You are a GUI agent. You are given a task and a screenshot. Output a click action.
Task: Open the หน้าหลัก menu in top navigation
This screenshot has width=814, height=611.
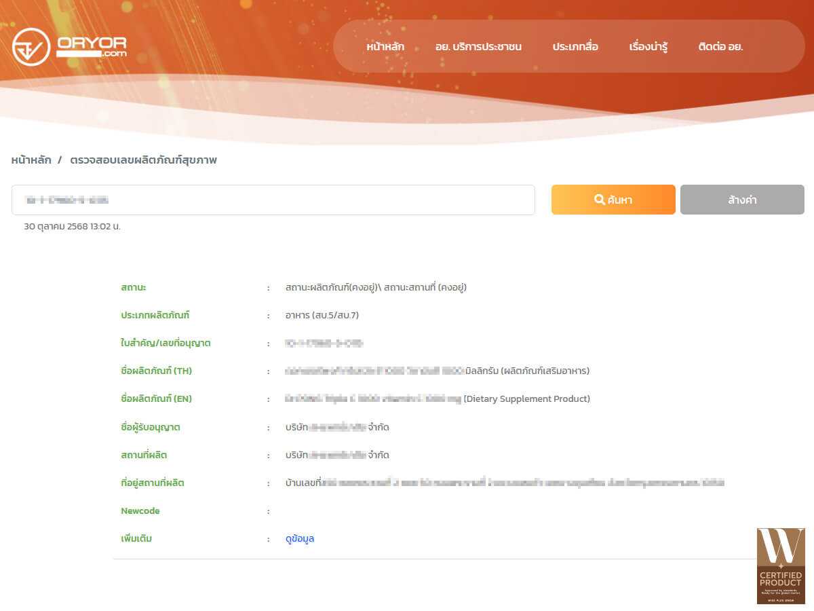385,47
